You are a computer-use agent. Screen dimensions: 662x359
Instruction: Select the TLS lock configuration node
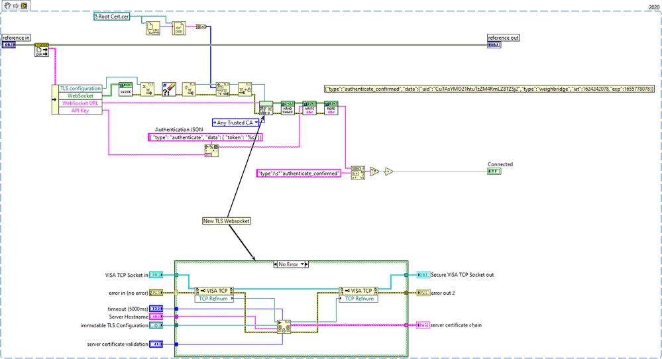point(245,89)
